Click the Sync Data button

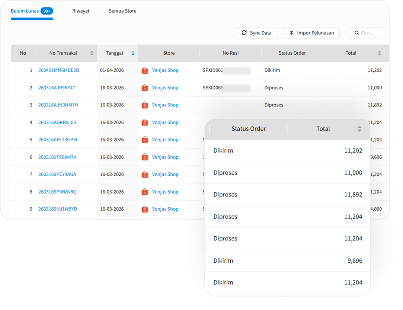click(x=256, y=33)
